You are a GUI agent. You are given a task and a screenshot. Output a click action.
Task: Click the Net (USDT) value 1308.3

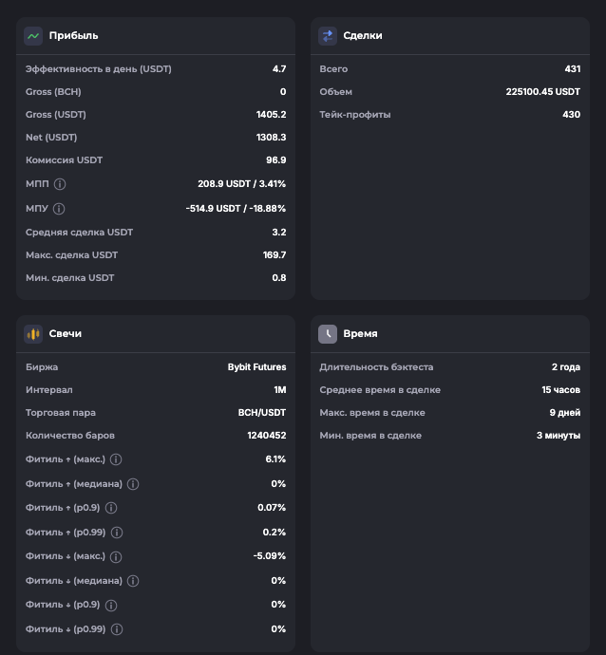(271, 138)
